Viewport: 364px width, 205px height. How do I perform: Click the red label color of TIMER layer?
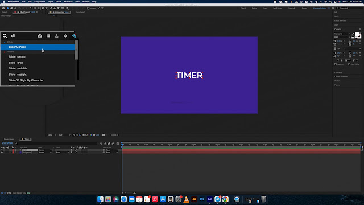click(13, 150)
